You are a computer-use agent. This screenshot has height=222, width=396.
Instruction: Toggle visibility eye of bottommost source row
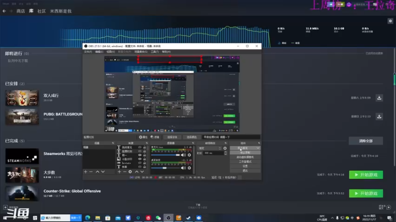point(140,167)
